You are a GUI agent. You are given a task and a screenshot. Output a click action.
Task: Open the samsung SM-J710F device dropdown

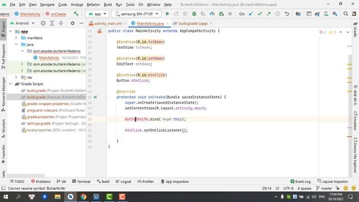click(137, 14)
